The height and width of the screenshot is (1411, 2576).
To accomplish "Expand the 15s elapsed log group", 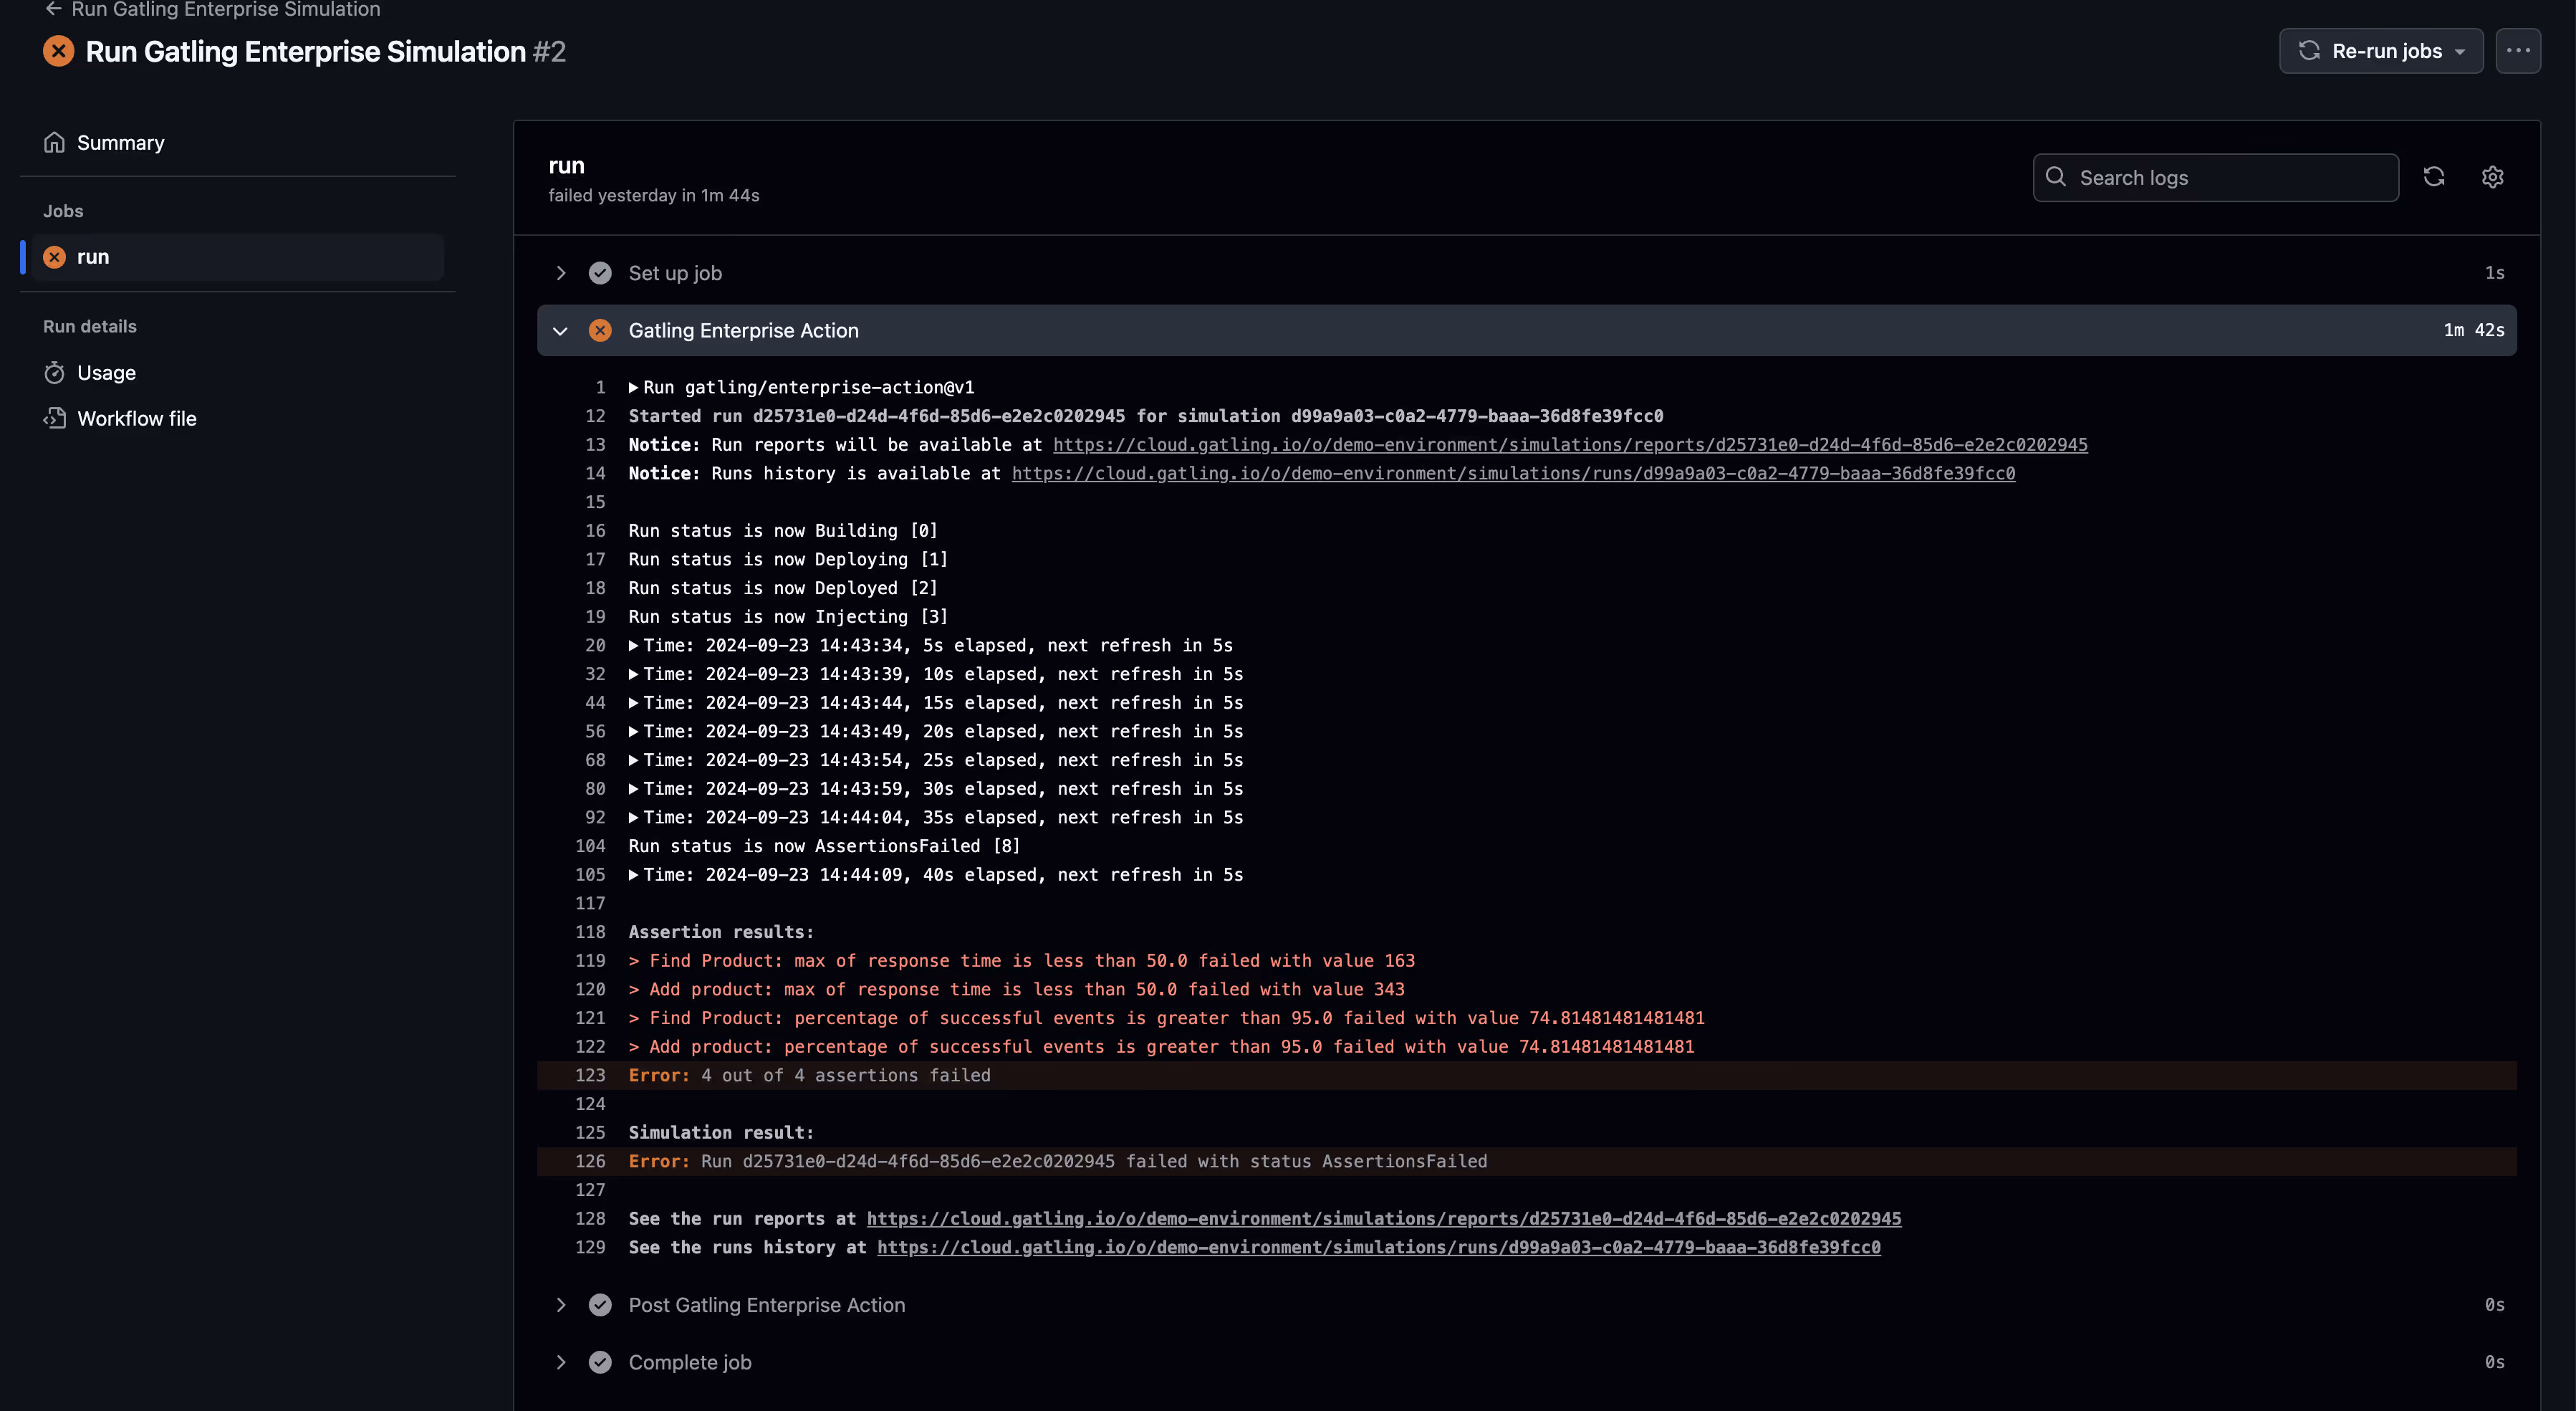I will tap(633, 704).
